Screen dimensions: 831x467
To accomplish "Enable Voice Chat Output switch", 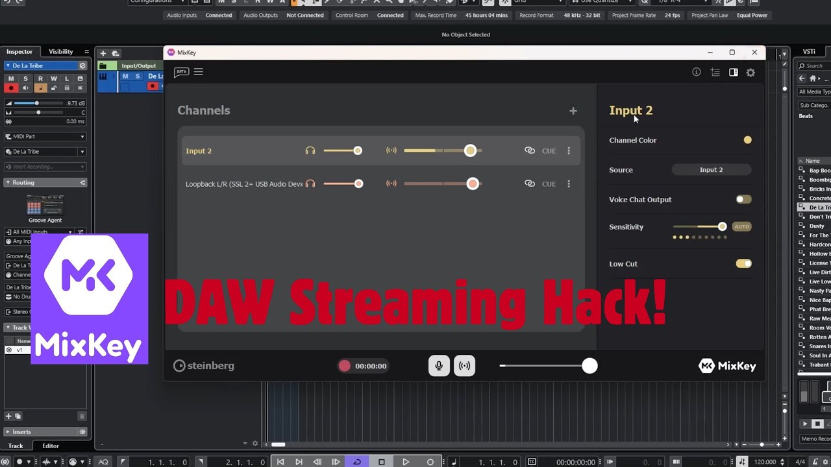I will (x=743, y=199).
